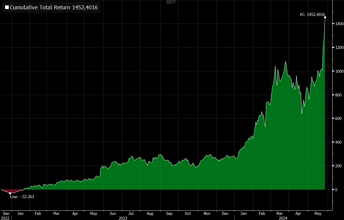Image resolution: width=344 pixels, height=220 pixels.
Task: Click the 200 y-axis value
Action: 338,166
